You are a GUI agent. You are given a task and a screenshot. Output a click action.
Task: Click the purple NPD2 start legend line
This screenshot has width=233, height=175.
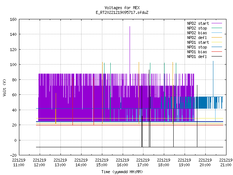tap(217, 23)
